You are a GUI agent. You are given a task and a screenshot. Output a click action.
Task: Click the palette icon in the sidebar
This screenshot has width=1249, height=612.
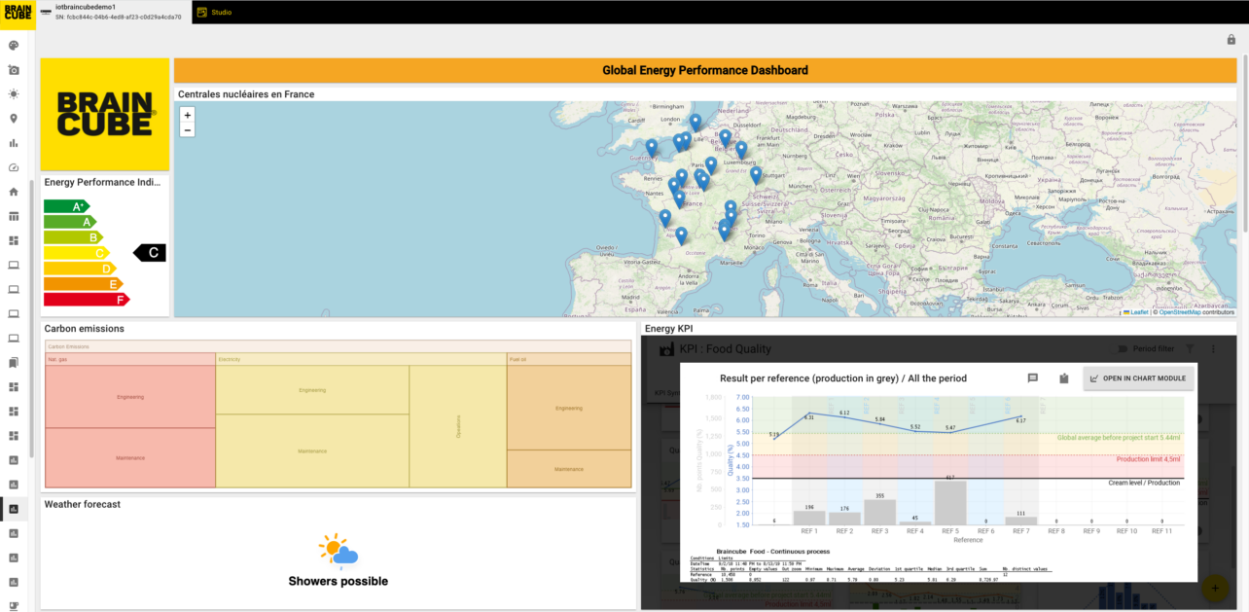click(x=14, y=46)
